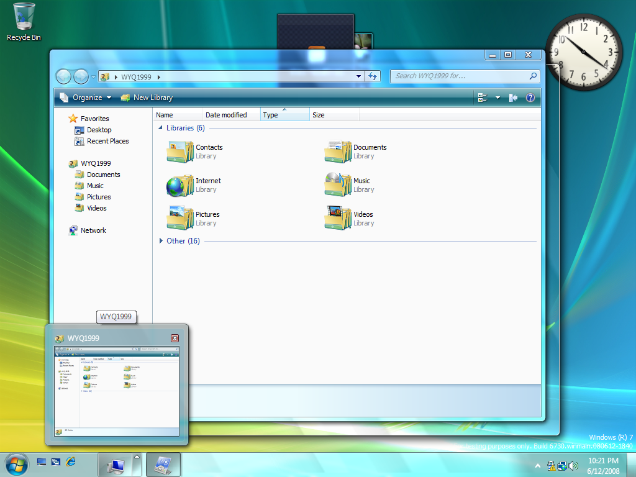Click the New Library button

click(x=147, y=98)
